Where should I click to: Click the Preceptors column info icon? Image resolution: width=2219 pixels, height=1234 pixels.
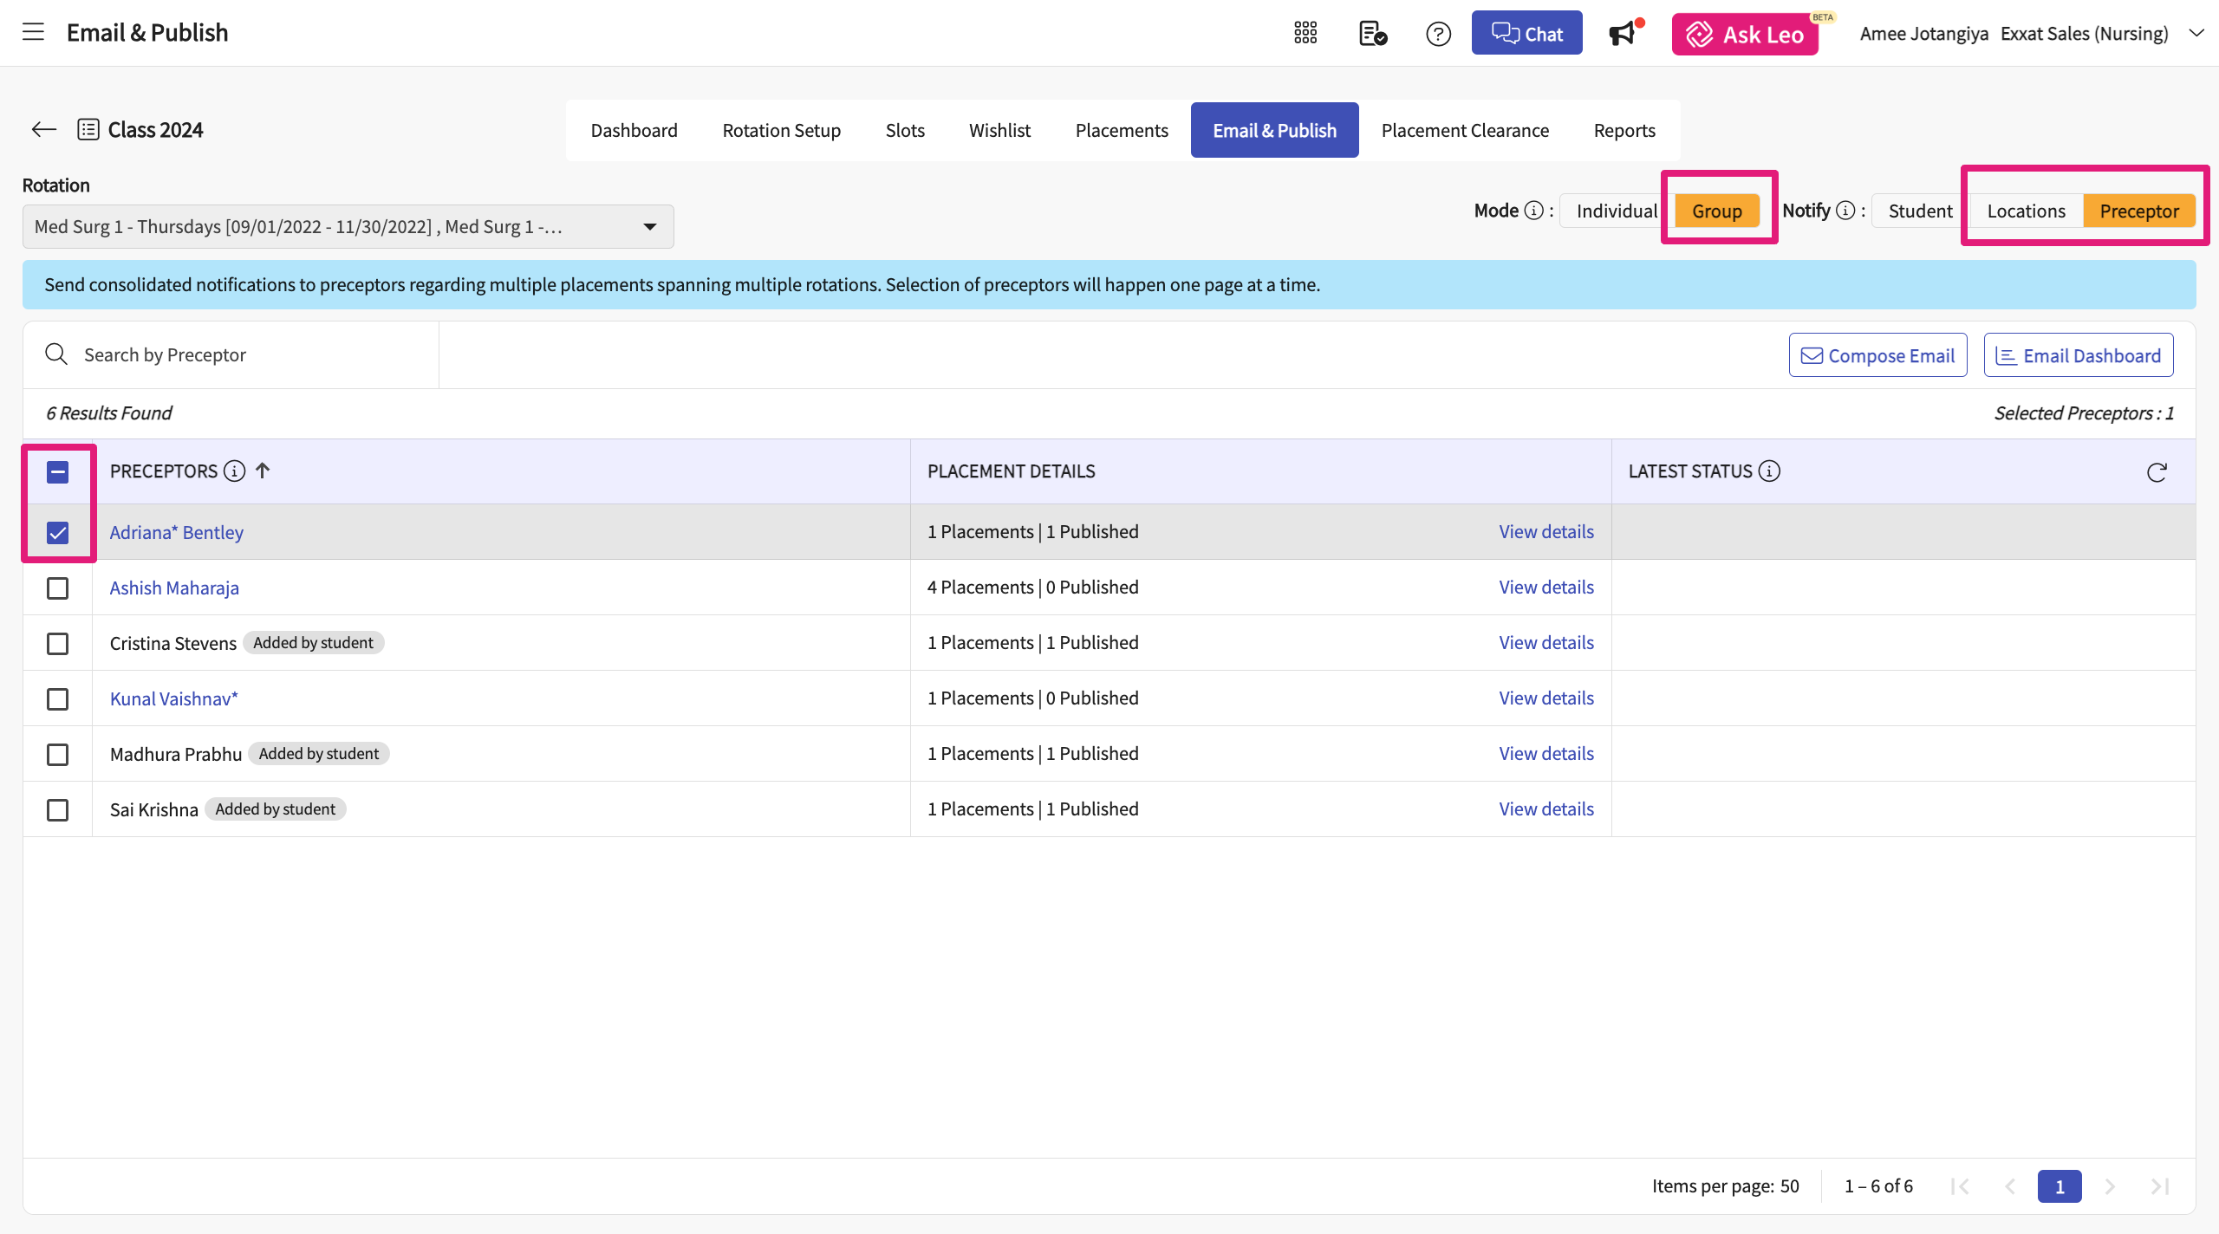(x=234, y=471)
